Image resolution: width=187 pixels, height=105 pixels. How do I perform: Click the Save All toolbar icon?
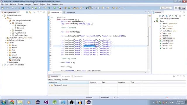16,8
